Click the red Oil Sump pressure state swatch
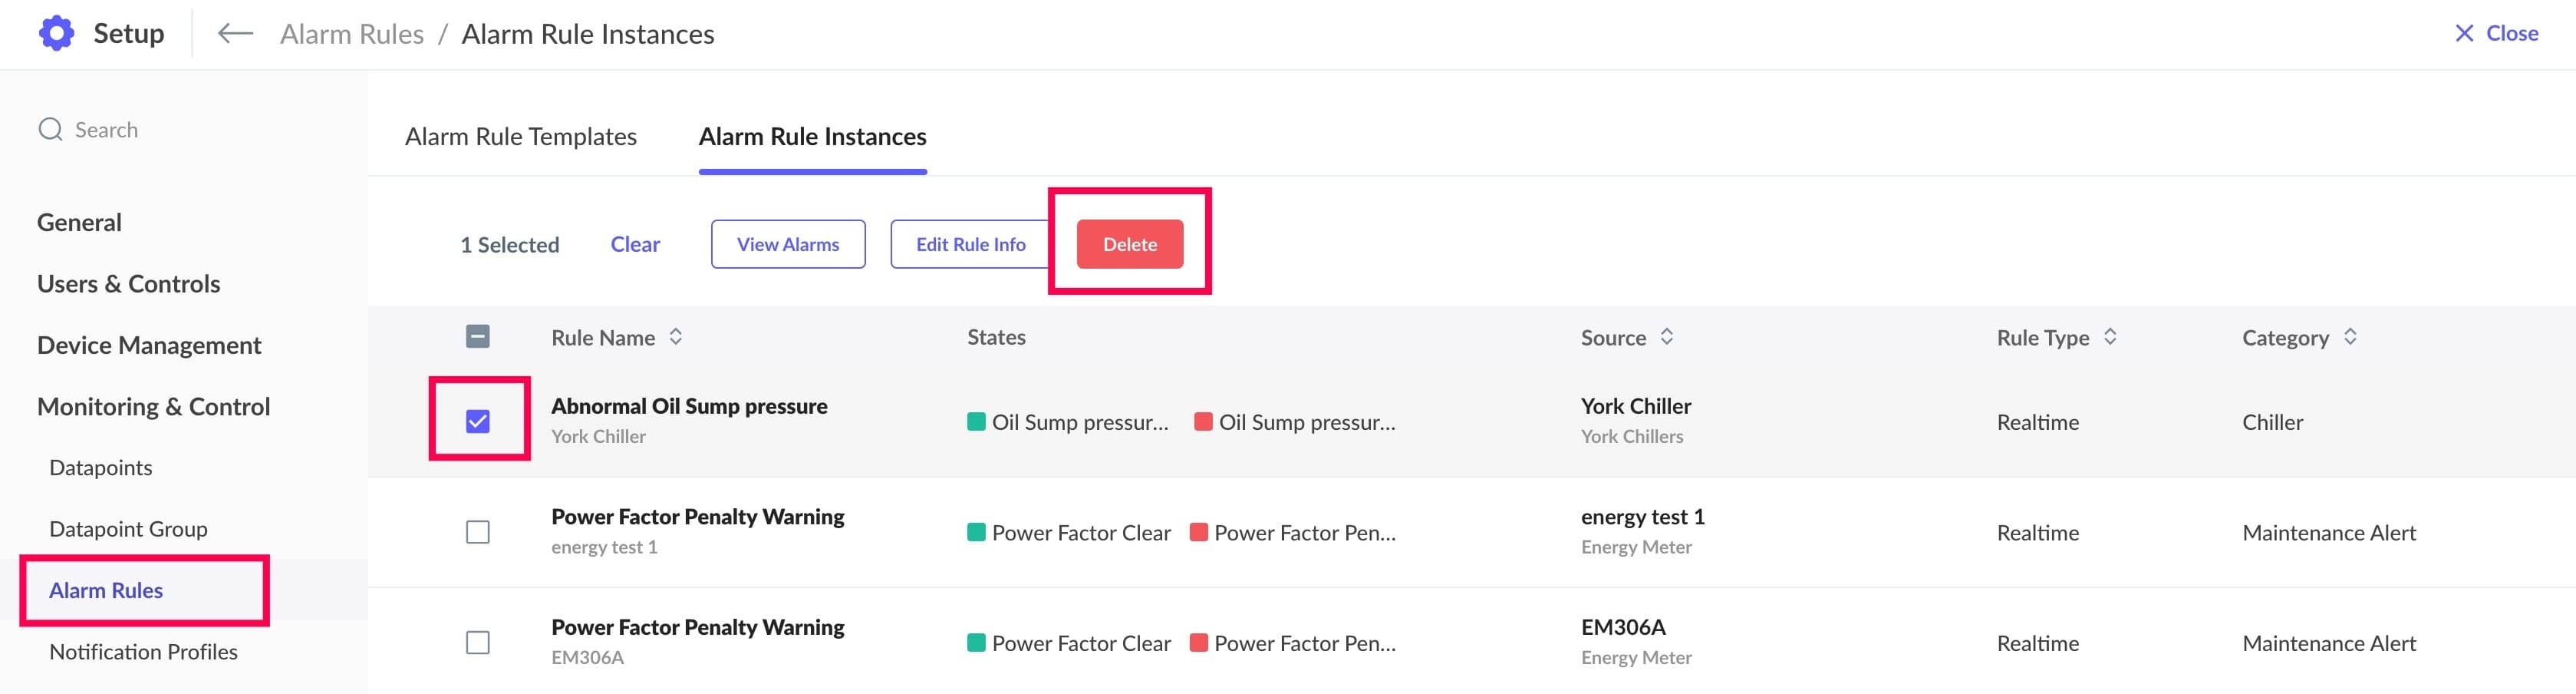The image size is (2576, 694). [1203, 421]
